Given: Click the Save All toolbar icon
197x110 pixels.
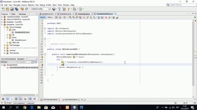Looking at the screenshot, I should click(16, 9).
